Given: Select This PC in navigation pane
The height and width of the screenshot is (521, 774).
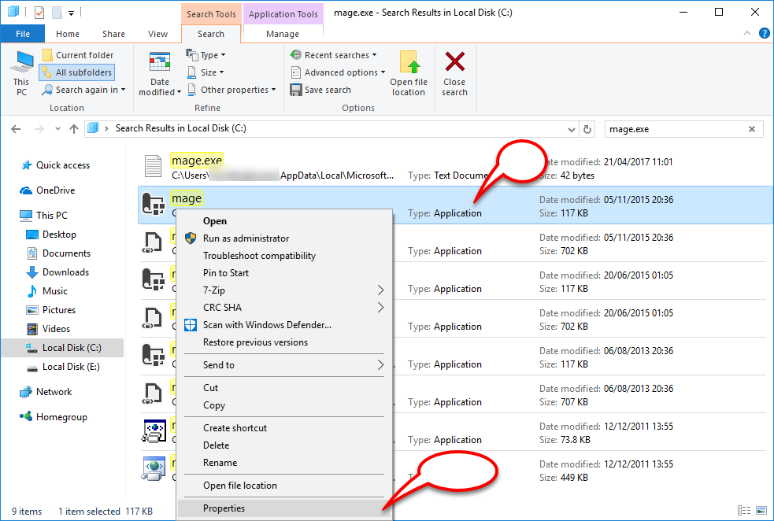Looking at the screenshot, I should tap(43, 216).
